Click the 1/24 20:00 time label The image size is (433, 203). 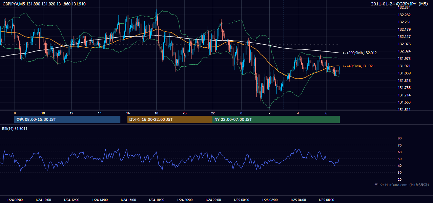[x=185, y=200]
